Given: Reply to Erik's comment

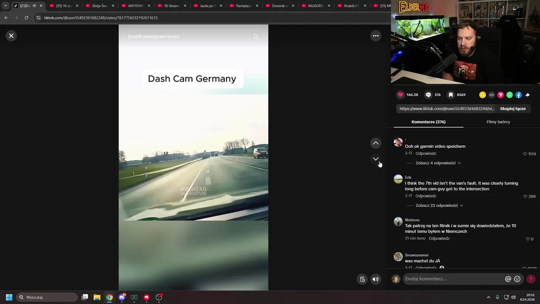Looking at the screenshot, I should [426, 196].
